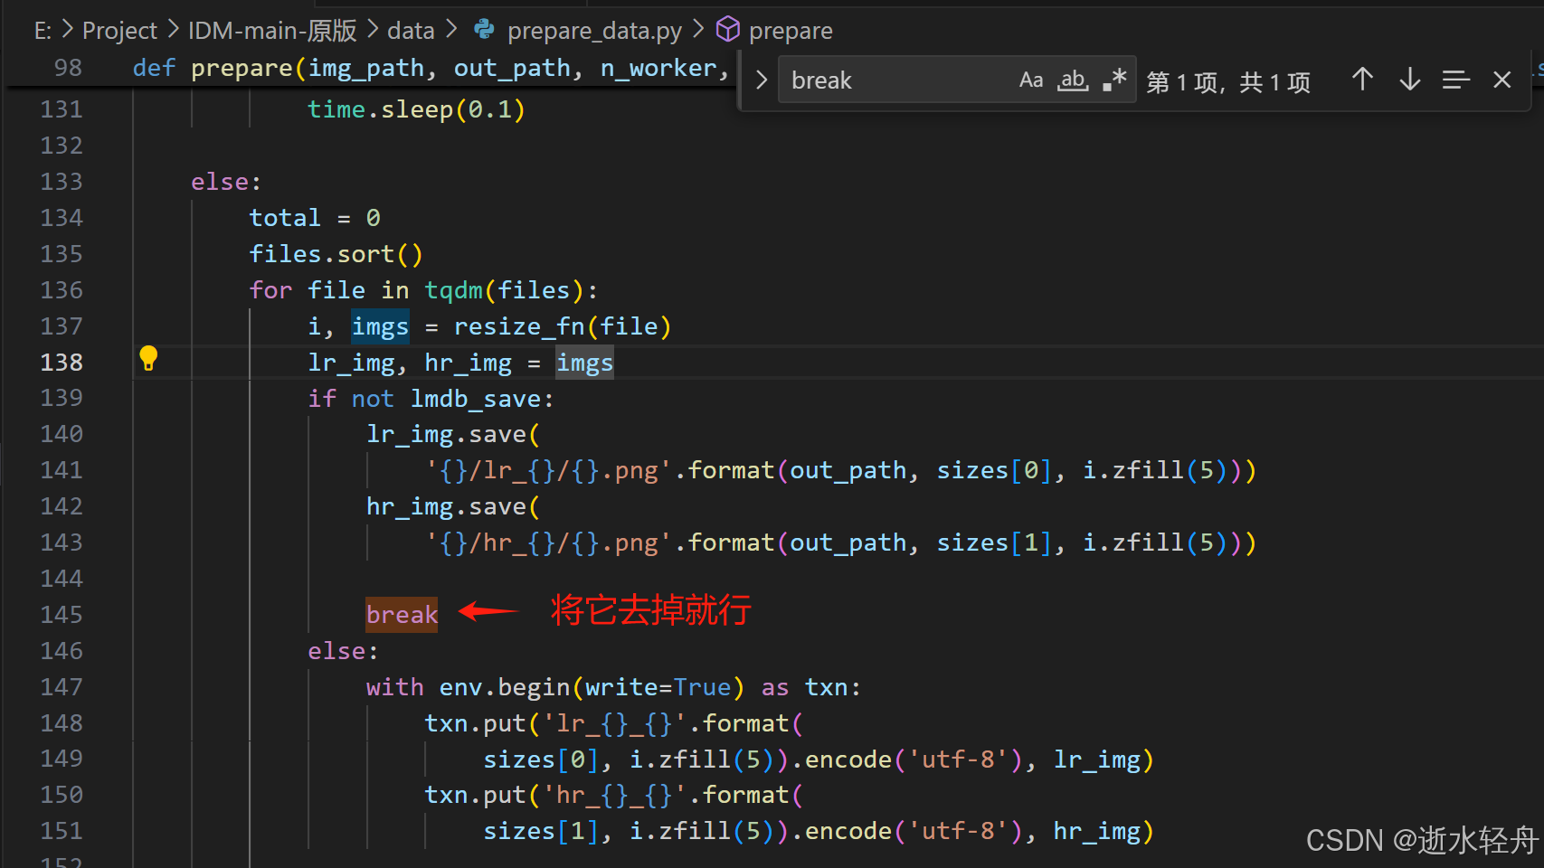Viewport: 1544px width, 868px height.
Task: Open the 'data' breadcrumb folder
Action: 411,31
